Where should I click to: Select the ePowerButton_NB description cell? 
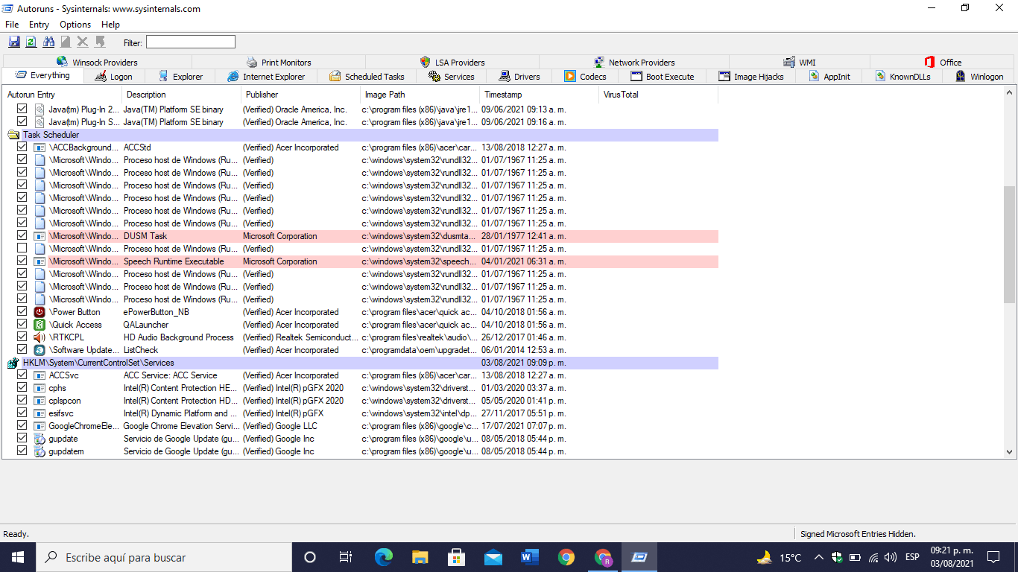point(157,312)
